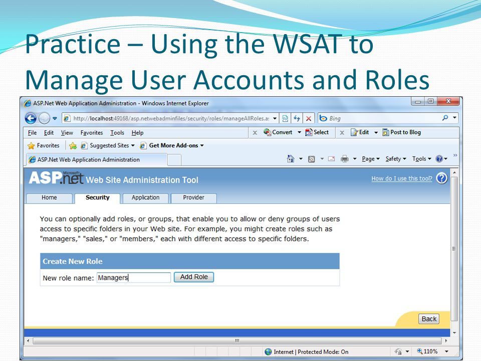Refresh the page with the Refresh icon
The width and height of the screenshot is (481, 361).
point(297,118)
